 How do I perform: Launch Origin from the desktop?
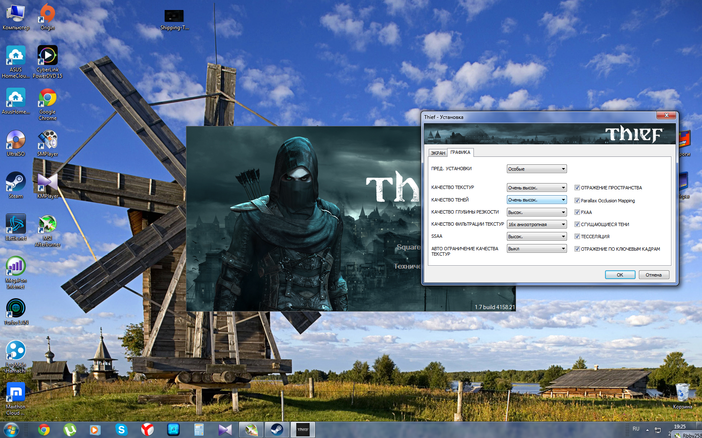point(47,17)
